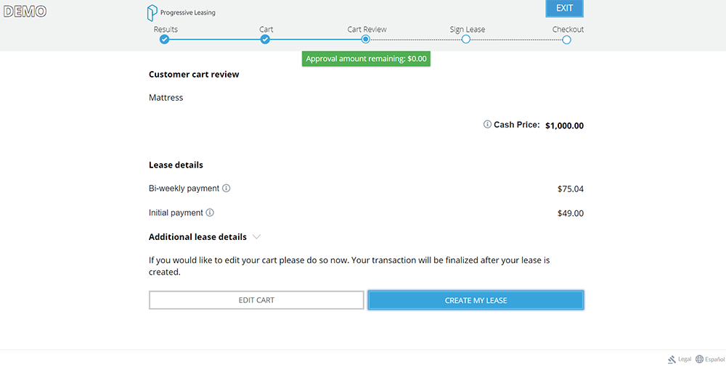Viewport: 726px width, 369px height.
Task: Switch to the Cart step label
Action: click(x=266, y=30)
